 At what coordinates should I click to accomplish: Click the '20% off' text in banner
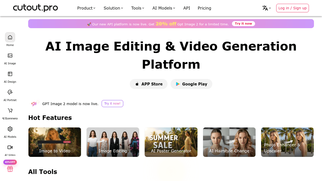pos(166,24)
